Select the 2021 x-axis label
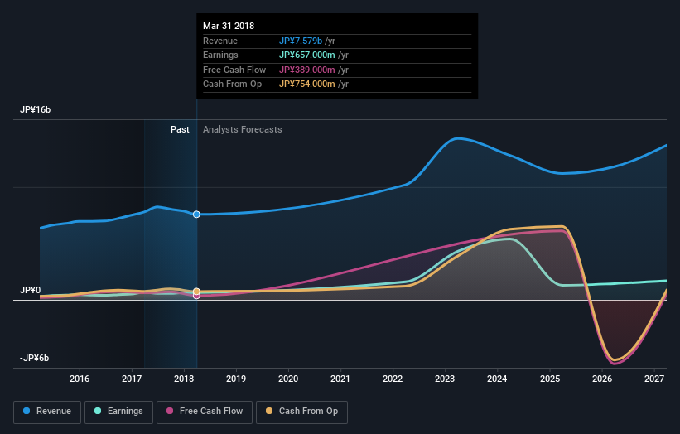Screen dimensions: 680x434 (x=340, y=379)
